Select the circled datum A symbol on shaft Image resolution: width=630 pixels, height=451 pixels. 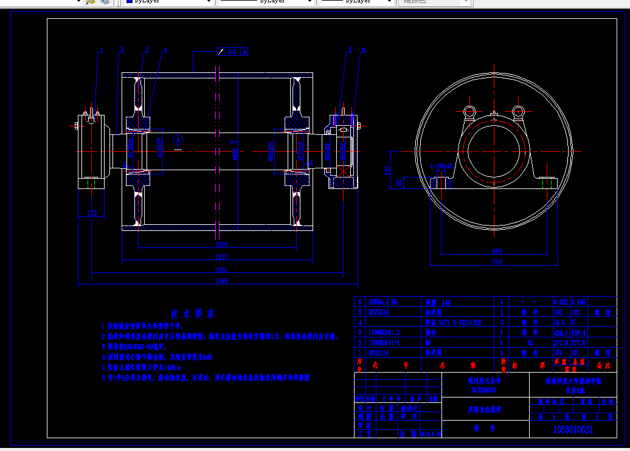(x=178, y=140)
